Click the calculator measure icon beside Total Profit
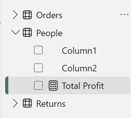 click(53, 85)
